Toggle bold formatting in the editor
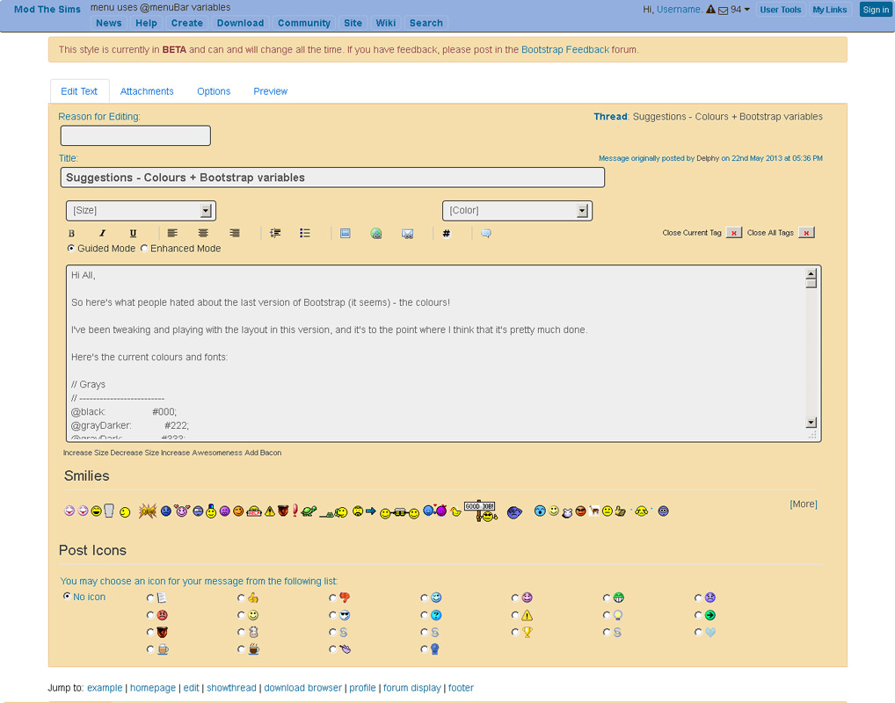The image size is (895, 703). pyautogui.click(x=70, y=233)
